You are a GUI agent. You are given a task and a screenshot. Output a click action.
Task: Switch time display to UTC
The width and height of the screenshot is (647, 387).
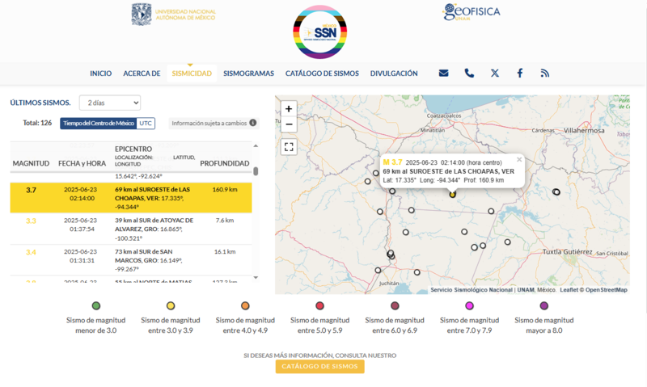(x=146, y=124)
